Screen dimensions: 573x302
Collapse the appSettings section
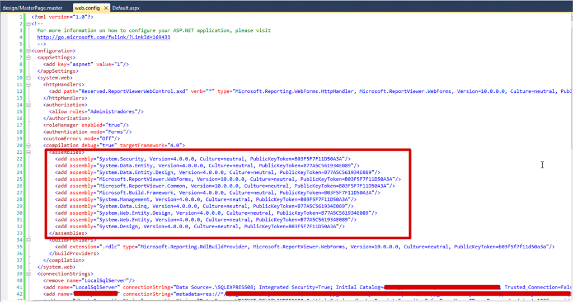pos(27,57)
